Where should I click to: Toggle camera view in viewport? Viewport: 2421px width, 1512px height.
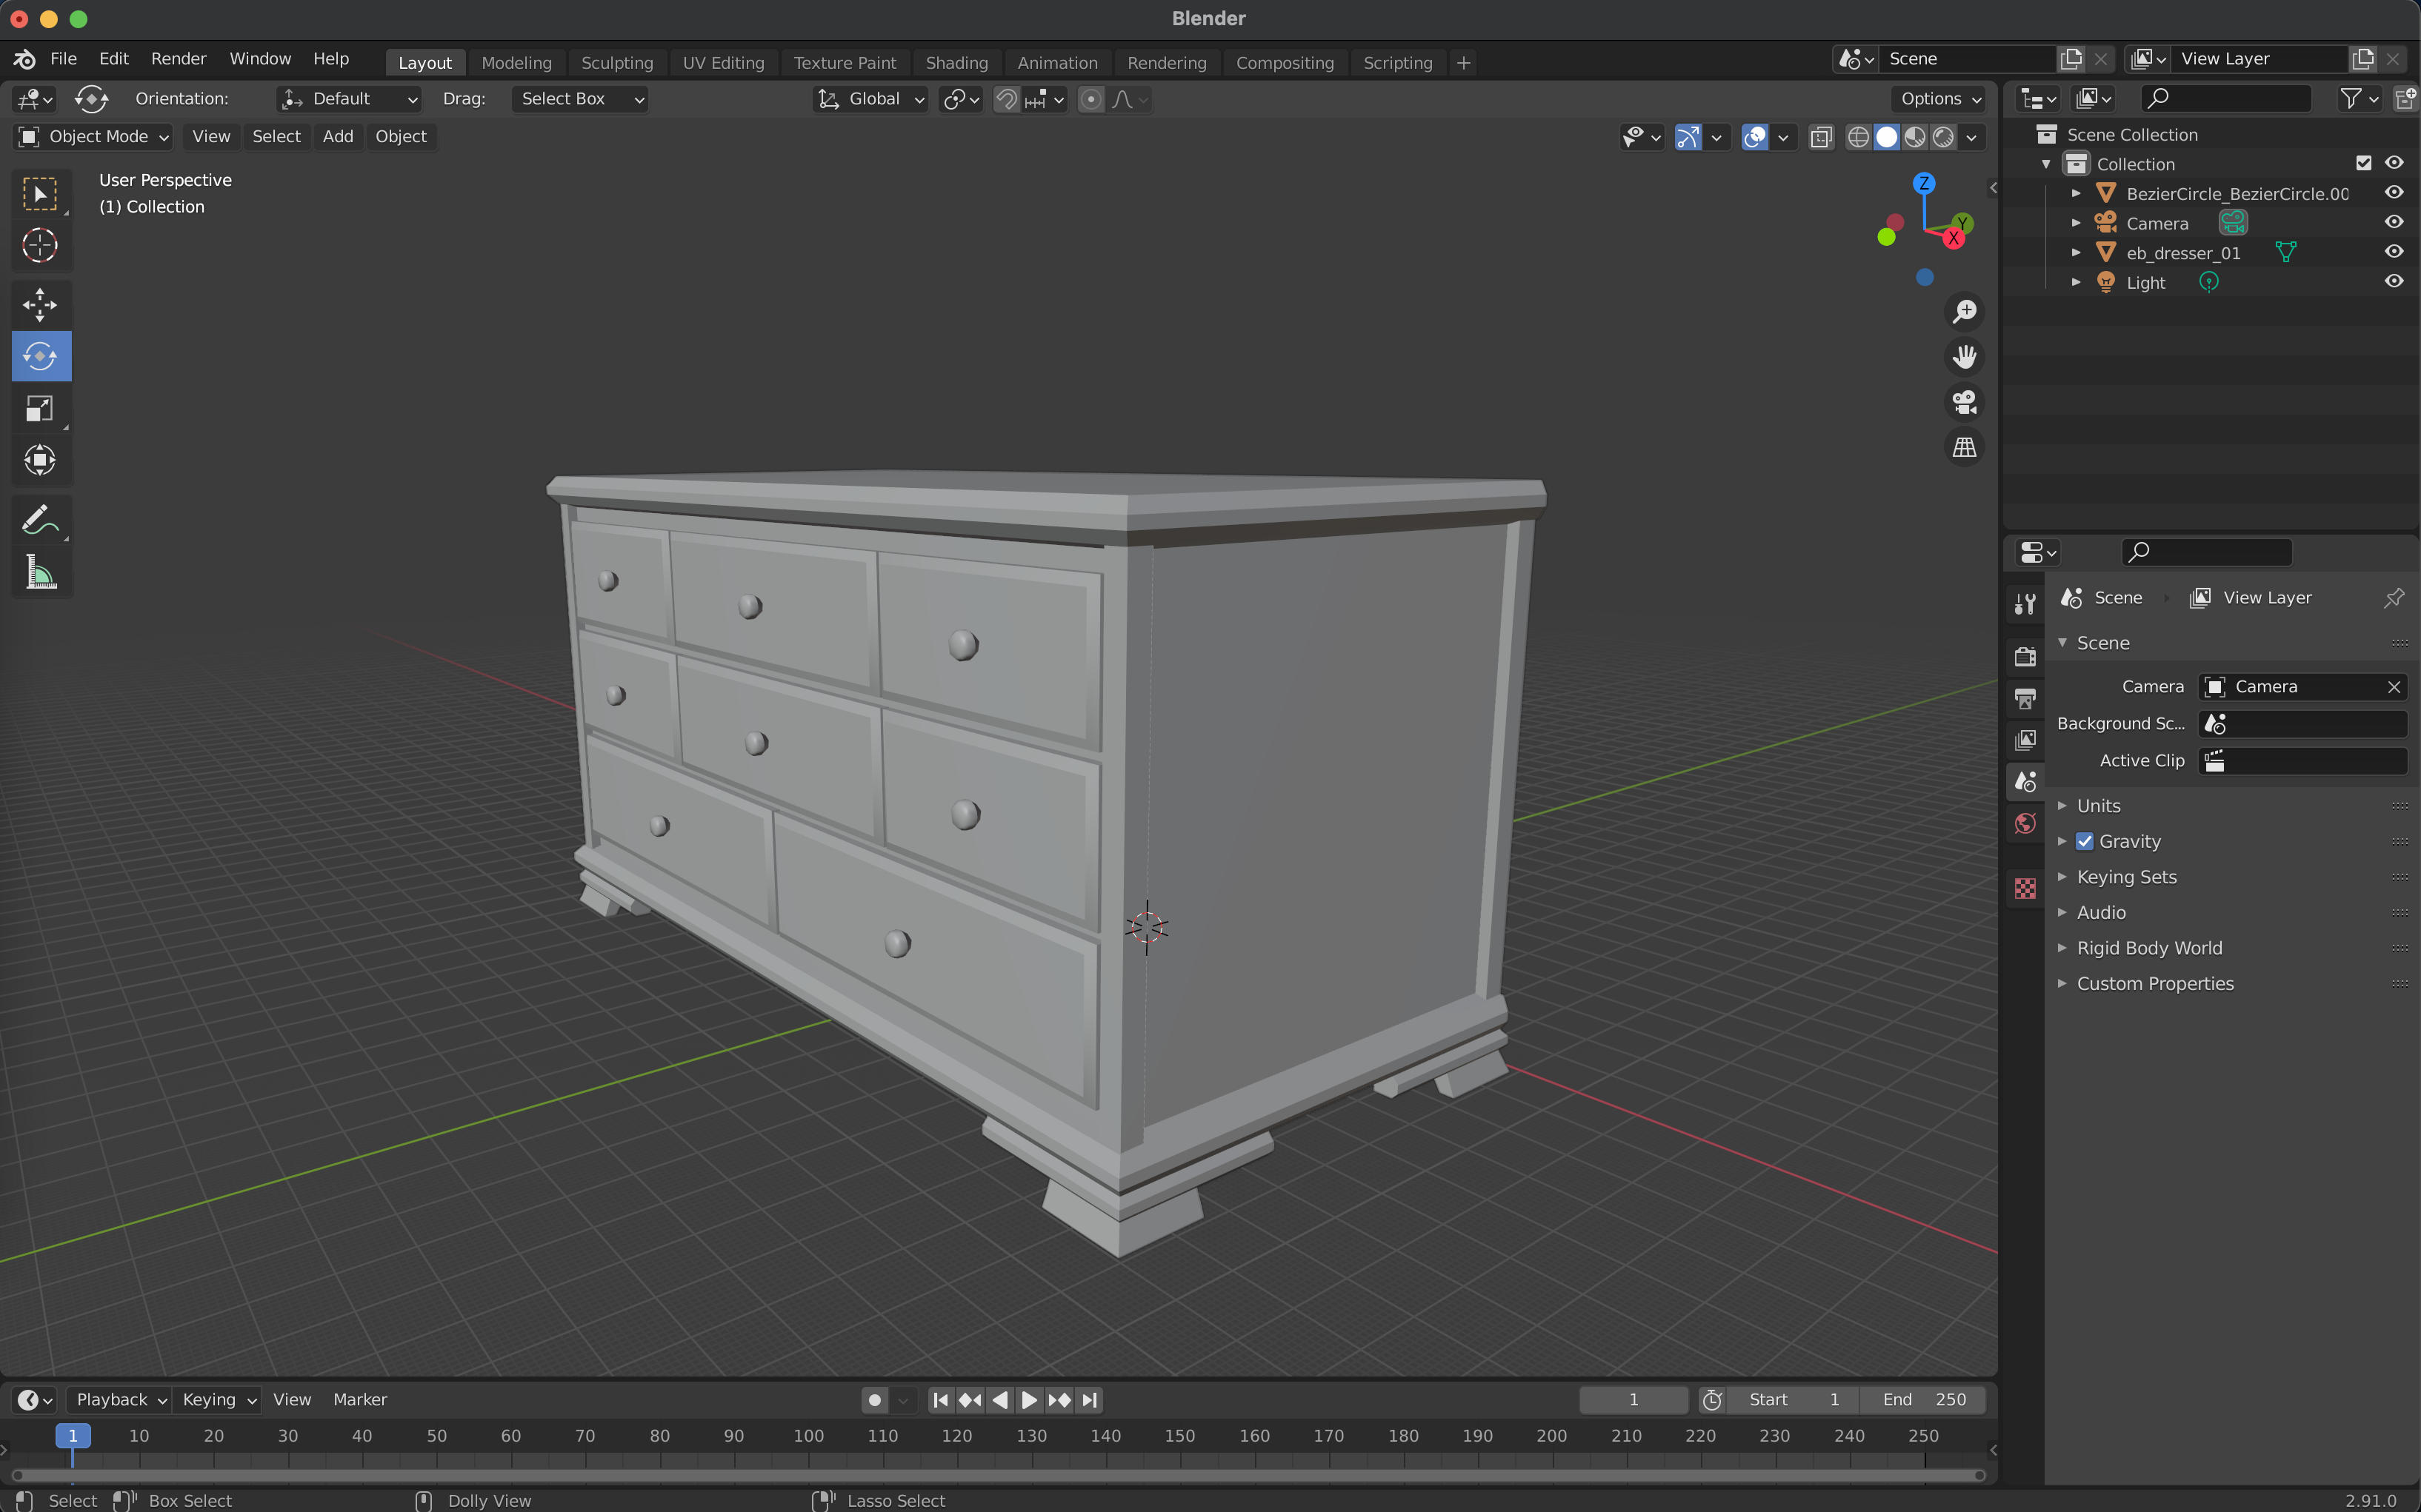pos(1965,402)
